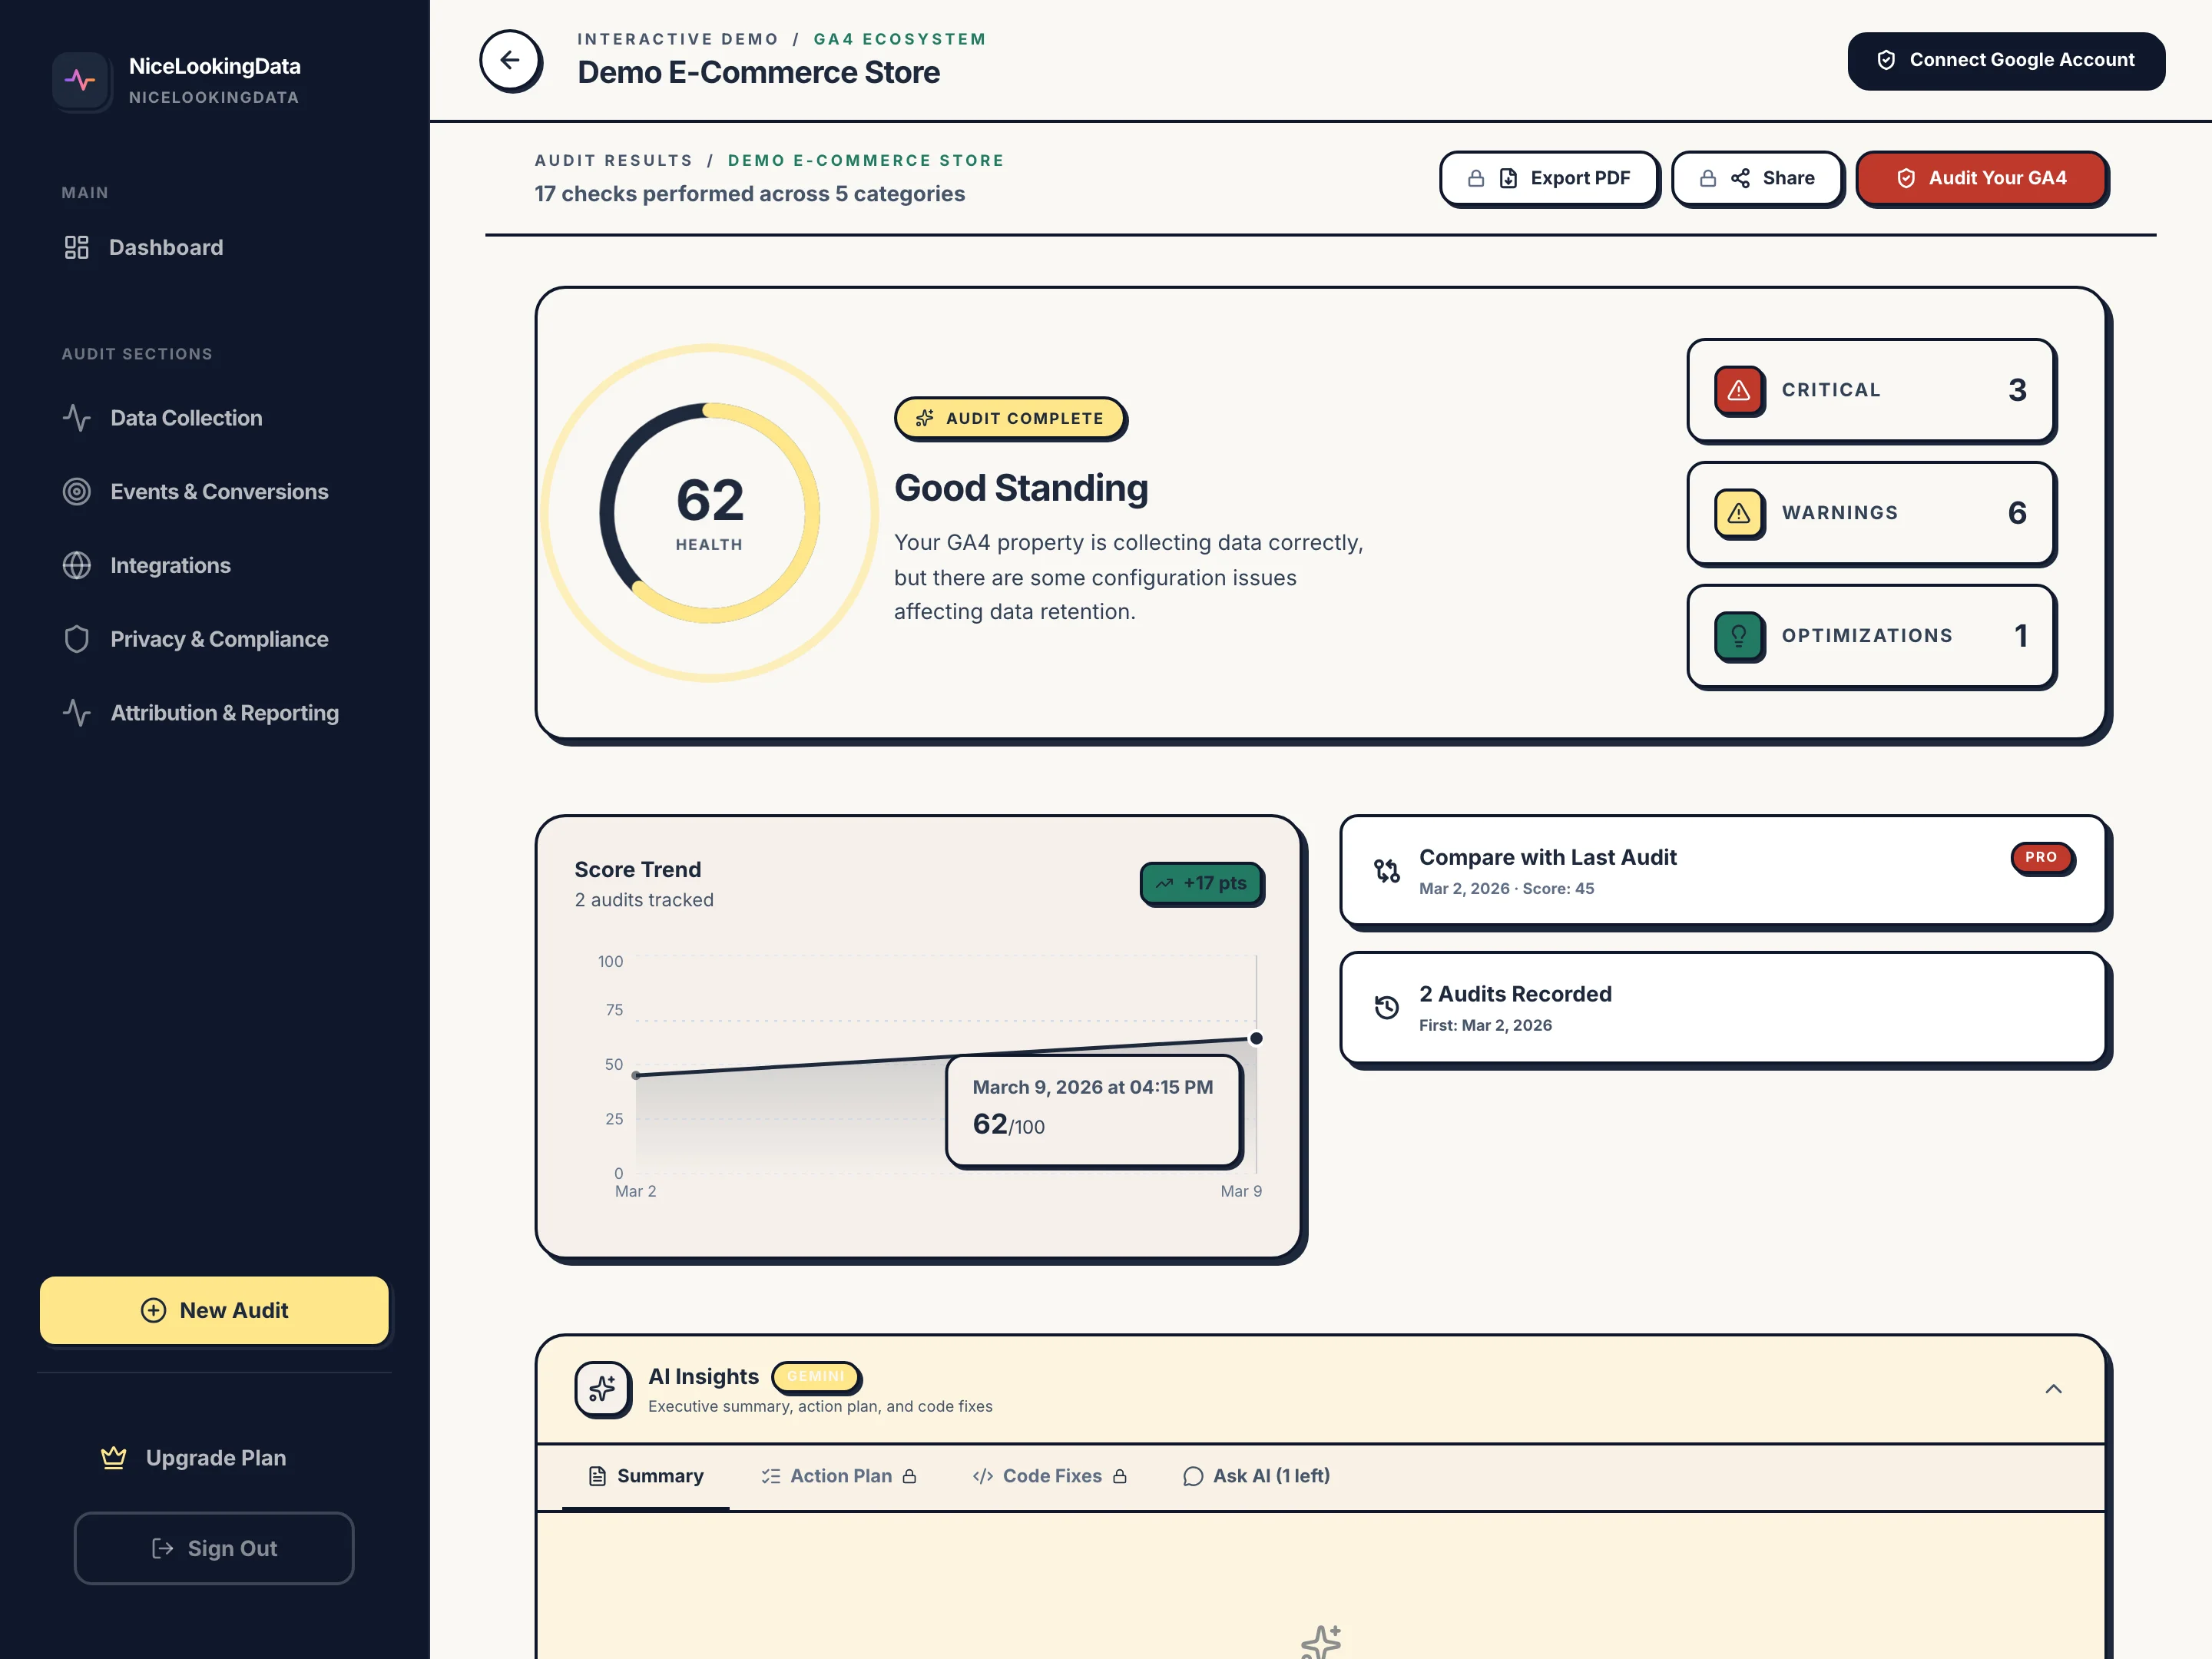Click the Optimizations lightbulb icon

tap(1739, 636)
